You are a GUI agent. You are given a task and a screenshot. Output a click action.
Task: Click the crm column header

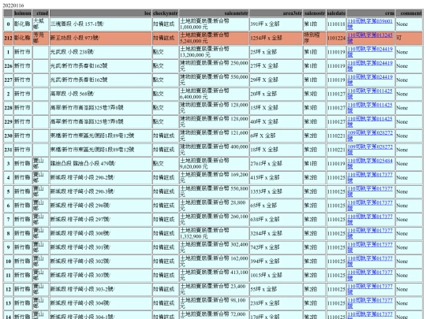(371, 13)
